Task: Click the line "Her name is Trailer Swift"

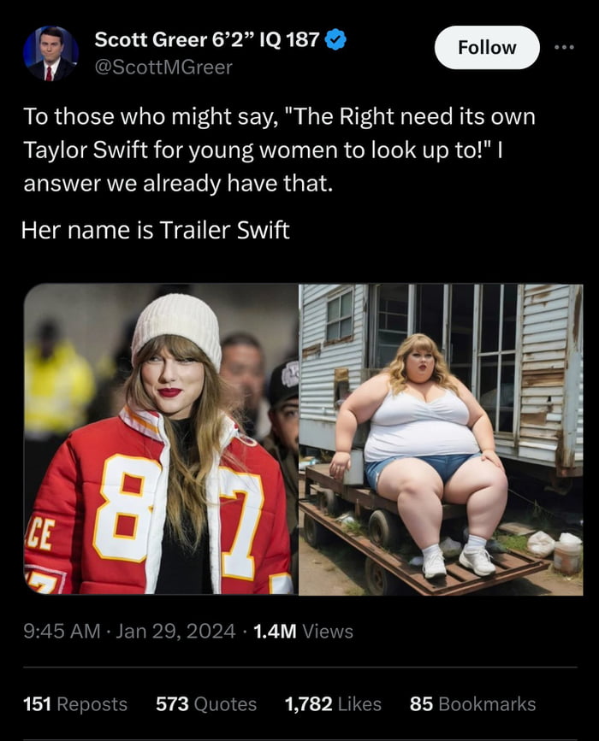Action: tap(155, 230)
